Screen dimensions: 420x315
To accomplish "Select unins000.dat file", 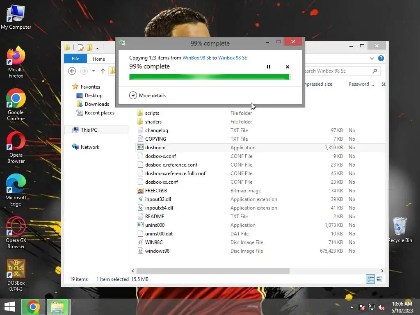I will click(159, 233).
